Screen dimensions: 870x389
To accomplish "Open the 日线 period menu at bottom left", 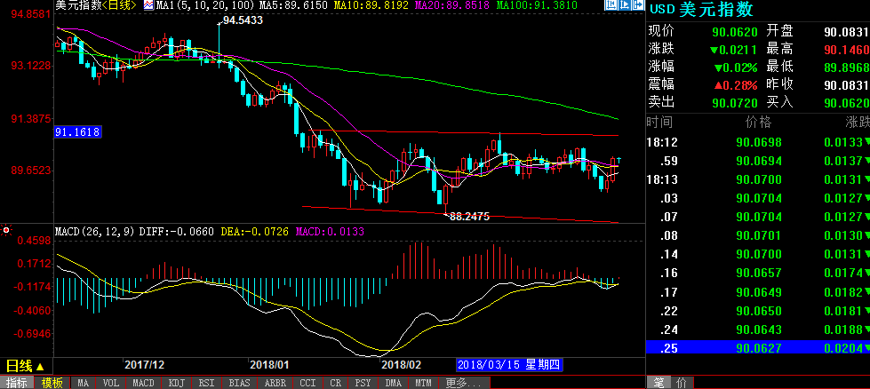I will 19,366.
